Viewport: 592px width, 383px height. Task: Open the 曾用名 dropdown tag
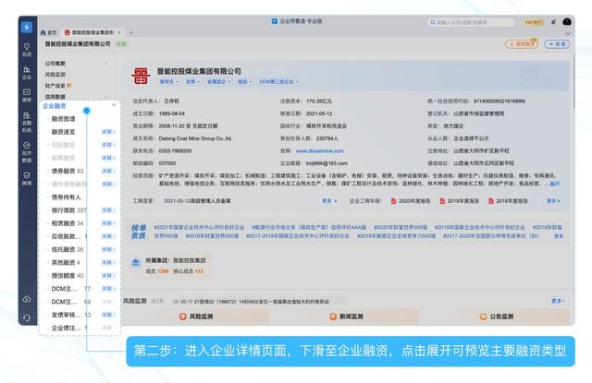tap(168, 82)
